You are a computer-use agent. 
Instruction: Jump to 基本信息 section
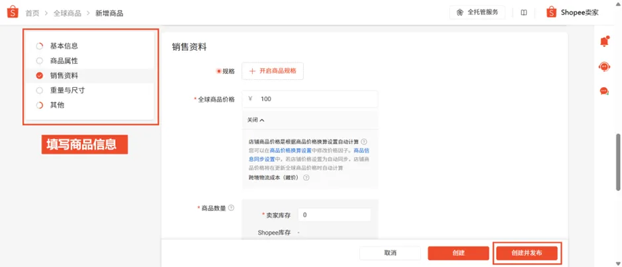[64, 46]
